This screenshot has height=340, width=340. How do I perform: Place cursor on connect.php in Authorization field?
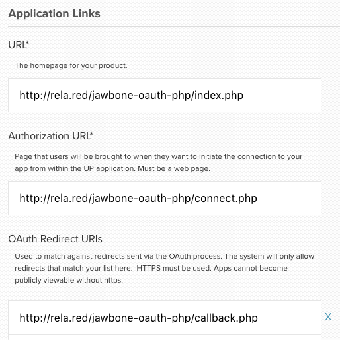pos(226,198)
